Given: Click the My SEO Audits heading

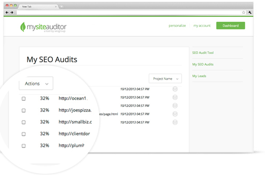Looking at the screenshot, I should pyautogui.click(x=52, y=59).
